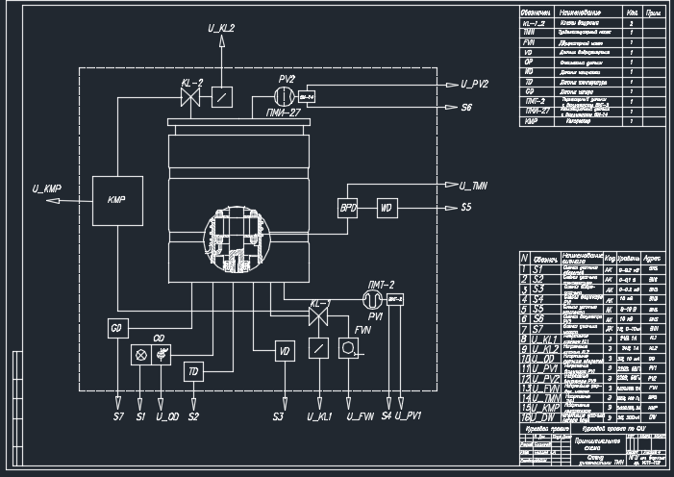Click the U_KMP output label
This screenshot has height=477, width=674.
click(48, 188)
